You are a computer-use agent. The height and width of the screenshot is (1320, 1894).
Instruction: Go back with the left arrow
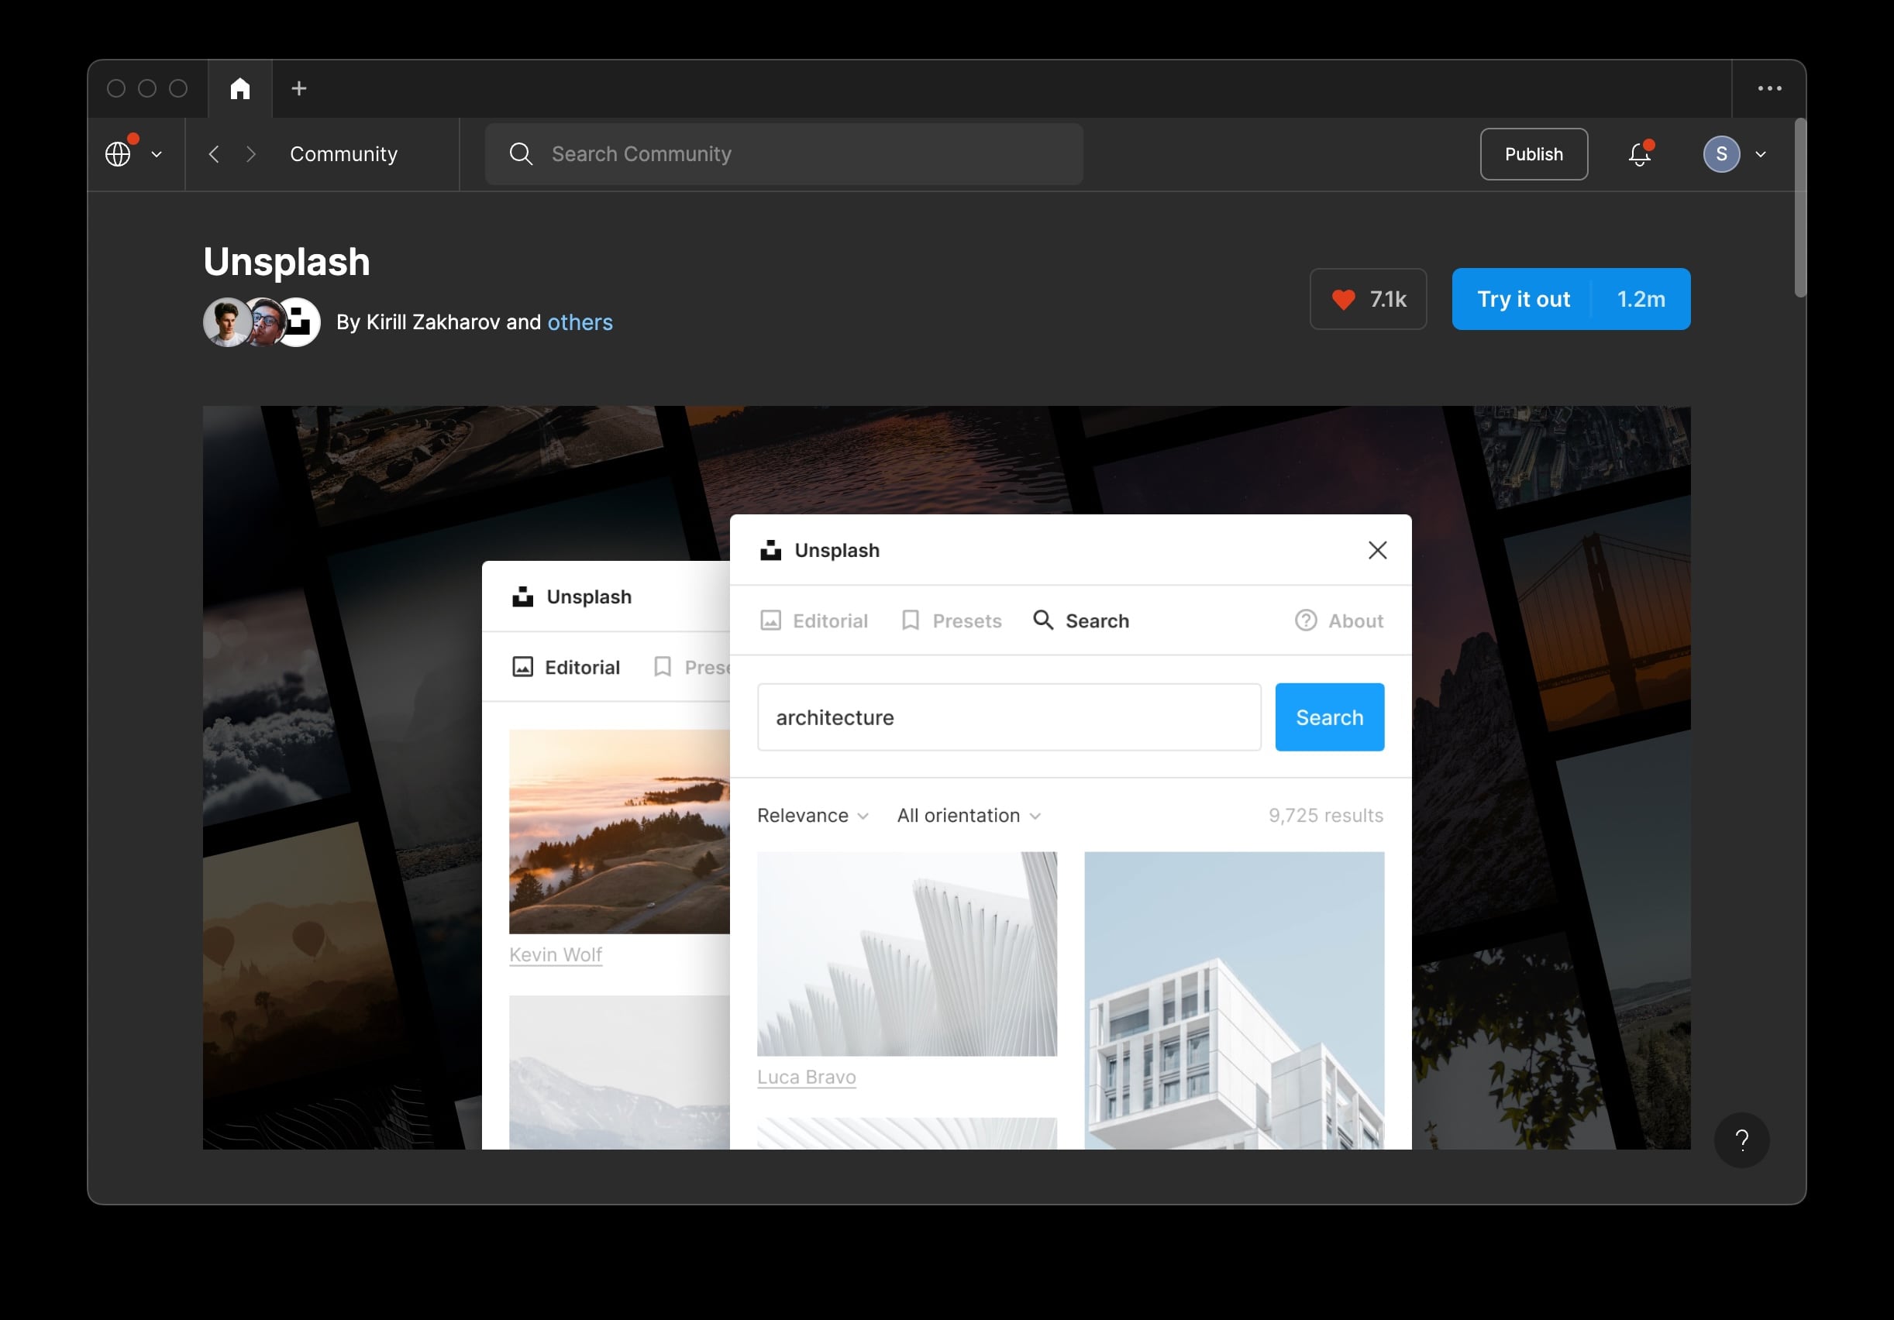(x=214, y=154)
